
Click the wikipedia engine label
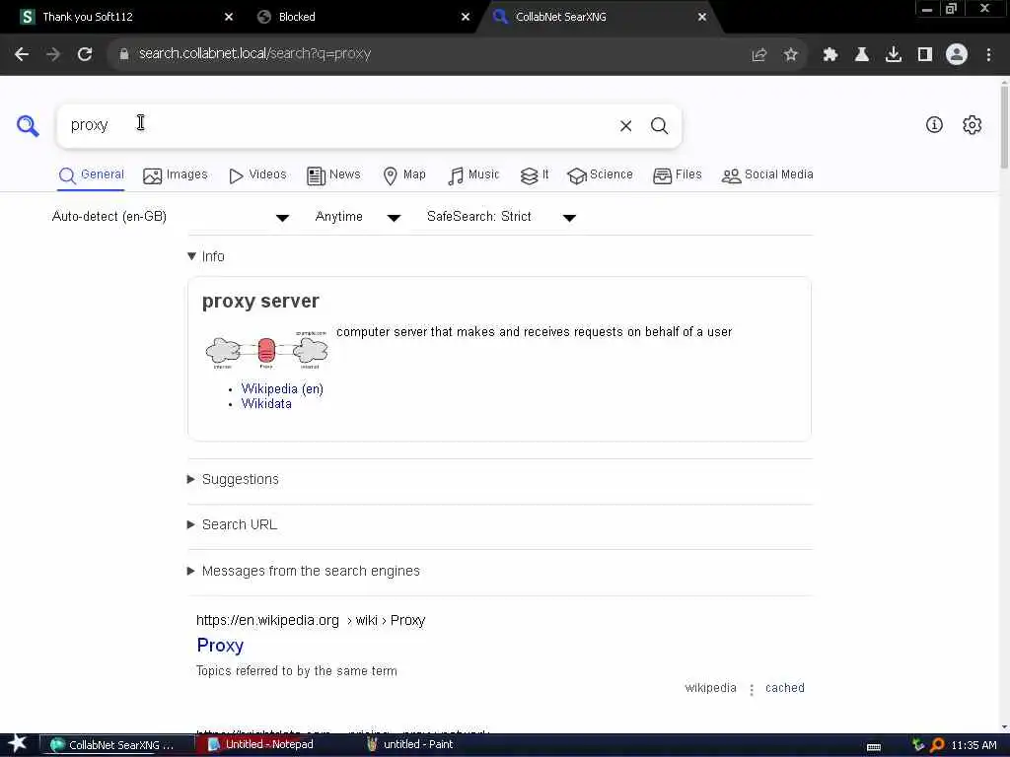(x=710, y=687)
